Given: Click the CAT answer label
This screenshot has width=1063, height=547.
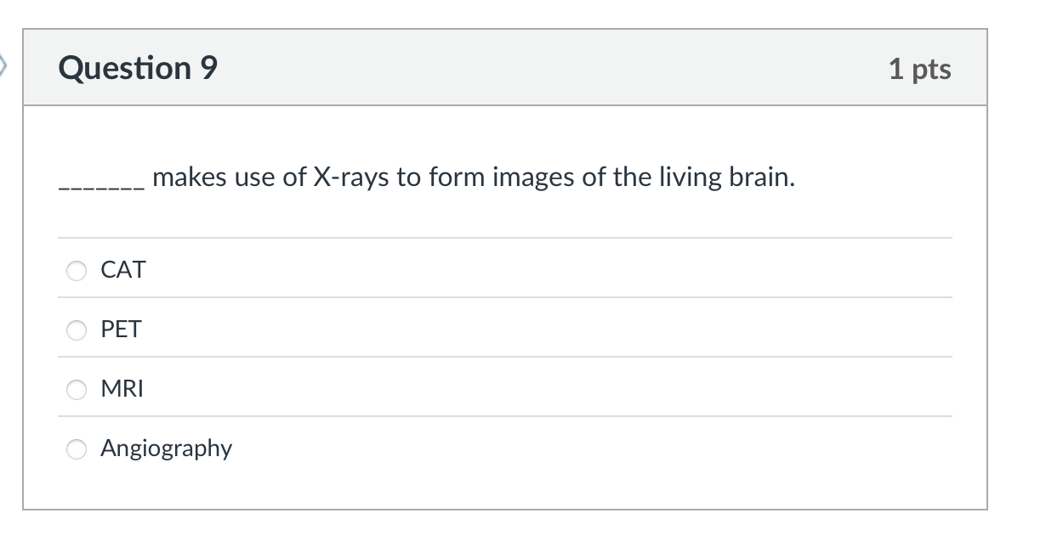Looking at the screenshot, I should click(123, 270).
